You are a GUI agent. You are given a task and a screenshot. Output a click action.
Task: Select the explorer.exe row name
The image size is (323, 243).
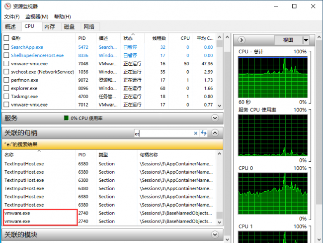click(24, 88)
